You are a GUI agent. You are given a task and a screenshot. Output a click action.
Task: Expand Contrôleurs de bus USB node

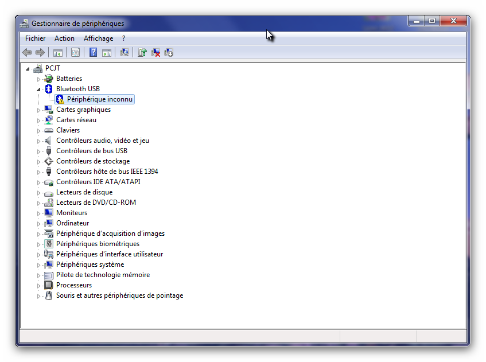click(x=39, y=151)
